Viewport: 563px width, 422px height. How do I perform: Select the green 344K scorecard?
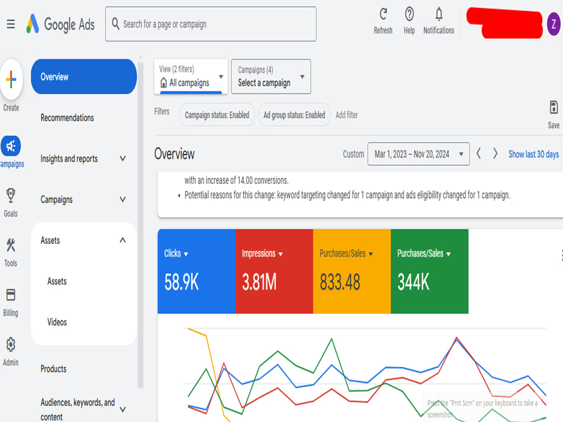click(430, 271)
